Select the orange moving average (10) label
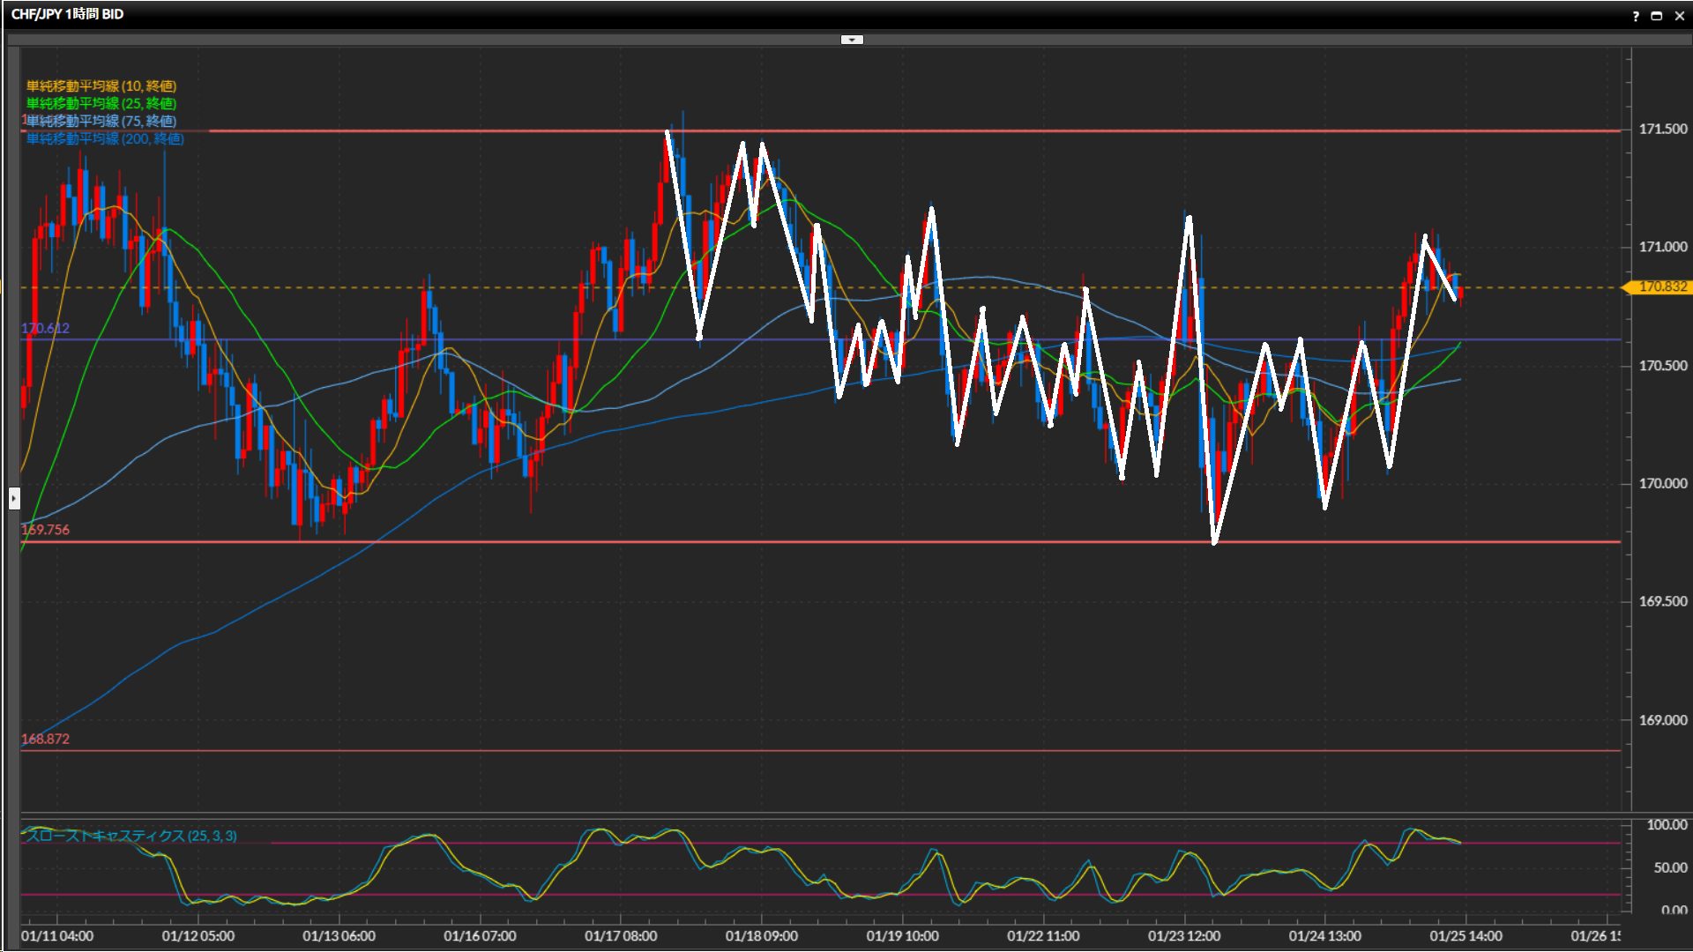 click(101, 86)
